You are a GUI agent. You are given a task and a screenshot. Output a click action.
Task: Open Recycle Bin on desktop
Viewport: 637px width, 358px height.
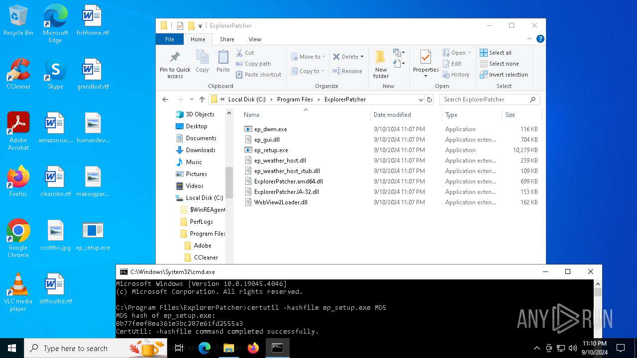point(18,21)
